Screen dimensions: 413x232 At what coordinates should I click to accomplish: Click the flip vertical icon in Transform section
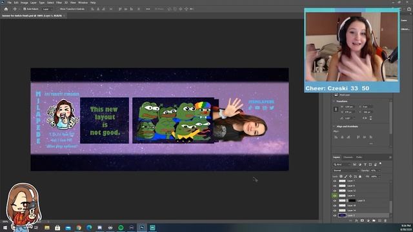pyautogui.click(x=370, y=118)
